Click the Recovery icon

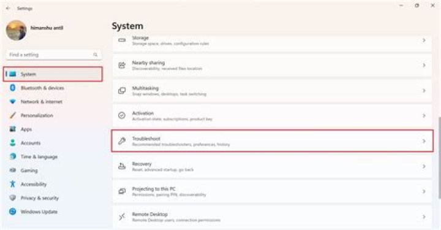pyautogui.click(x=122, y=166)
